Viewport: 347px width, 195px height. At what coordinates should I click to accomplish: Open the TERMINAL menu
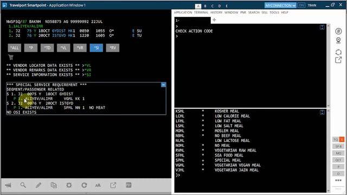tap(201, 12)
